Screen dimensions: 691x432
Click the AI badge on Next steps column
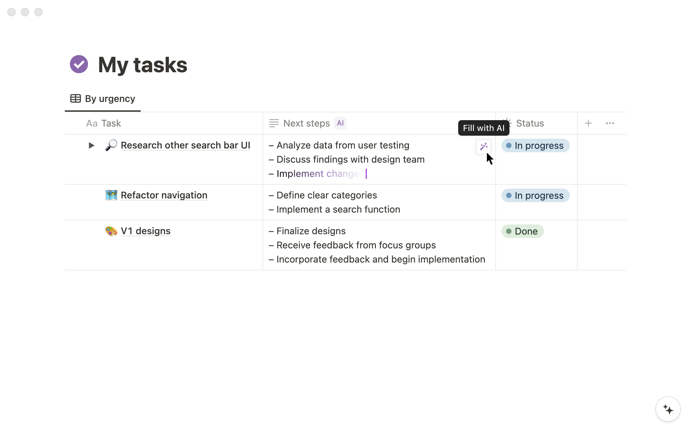(x=340, y=123)
